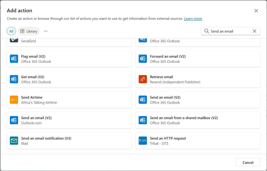Click the Outlook icon beside Flag email (V2)
The height and width of the screenshot is (171, 267).
14,59
